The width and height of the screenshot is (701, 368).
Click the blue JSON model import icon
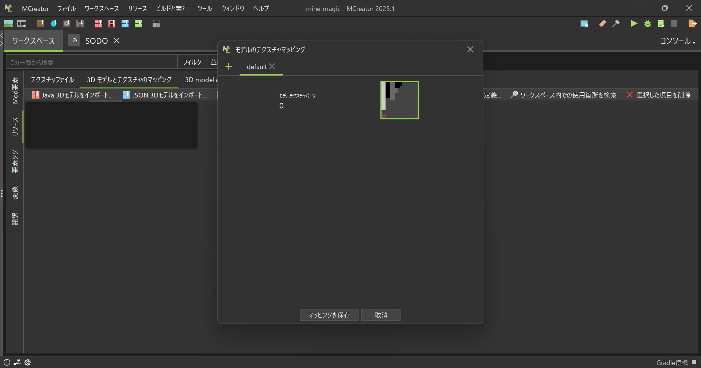[x=125, y=24]
